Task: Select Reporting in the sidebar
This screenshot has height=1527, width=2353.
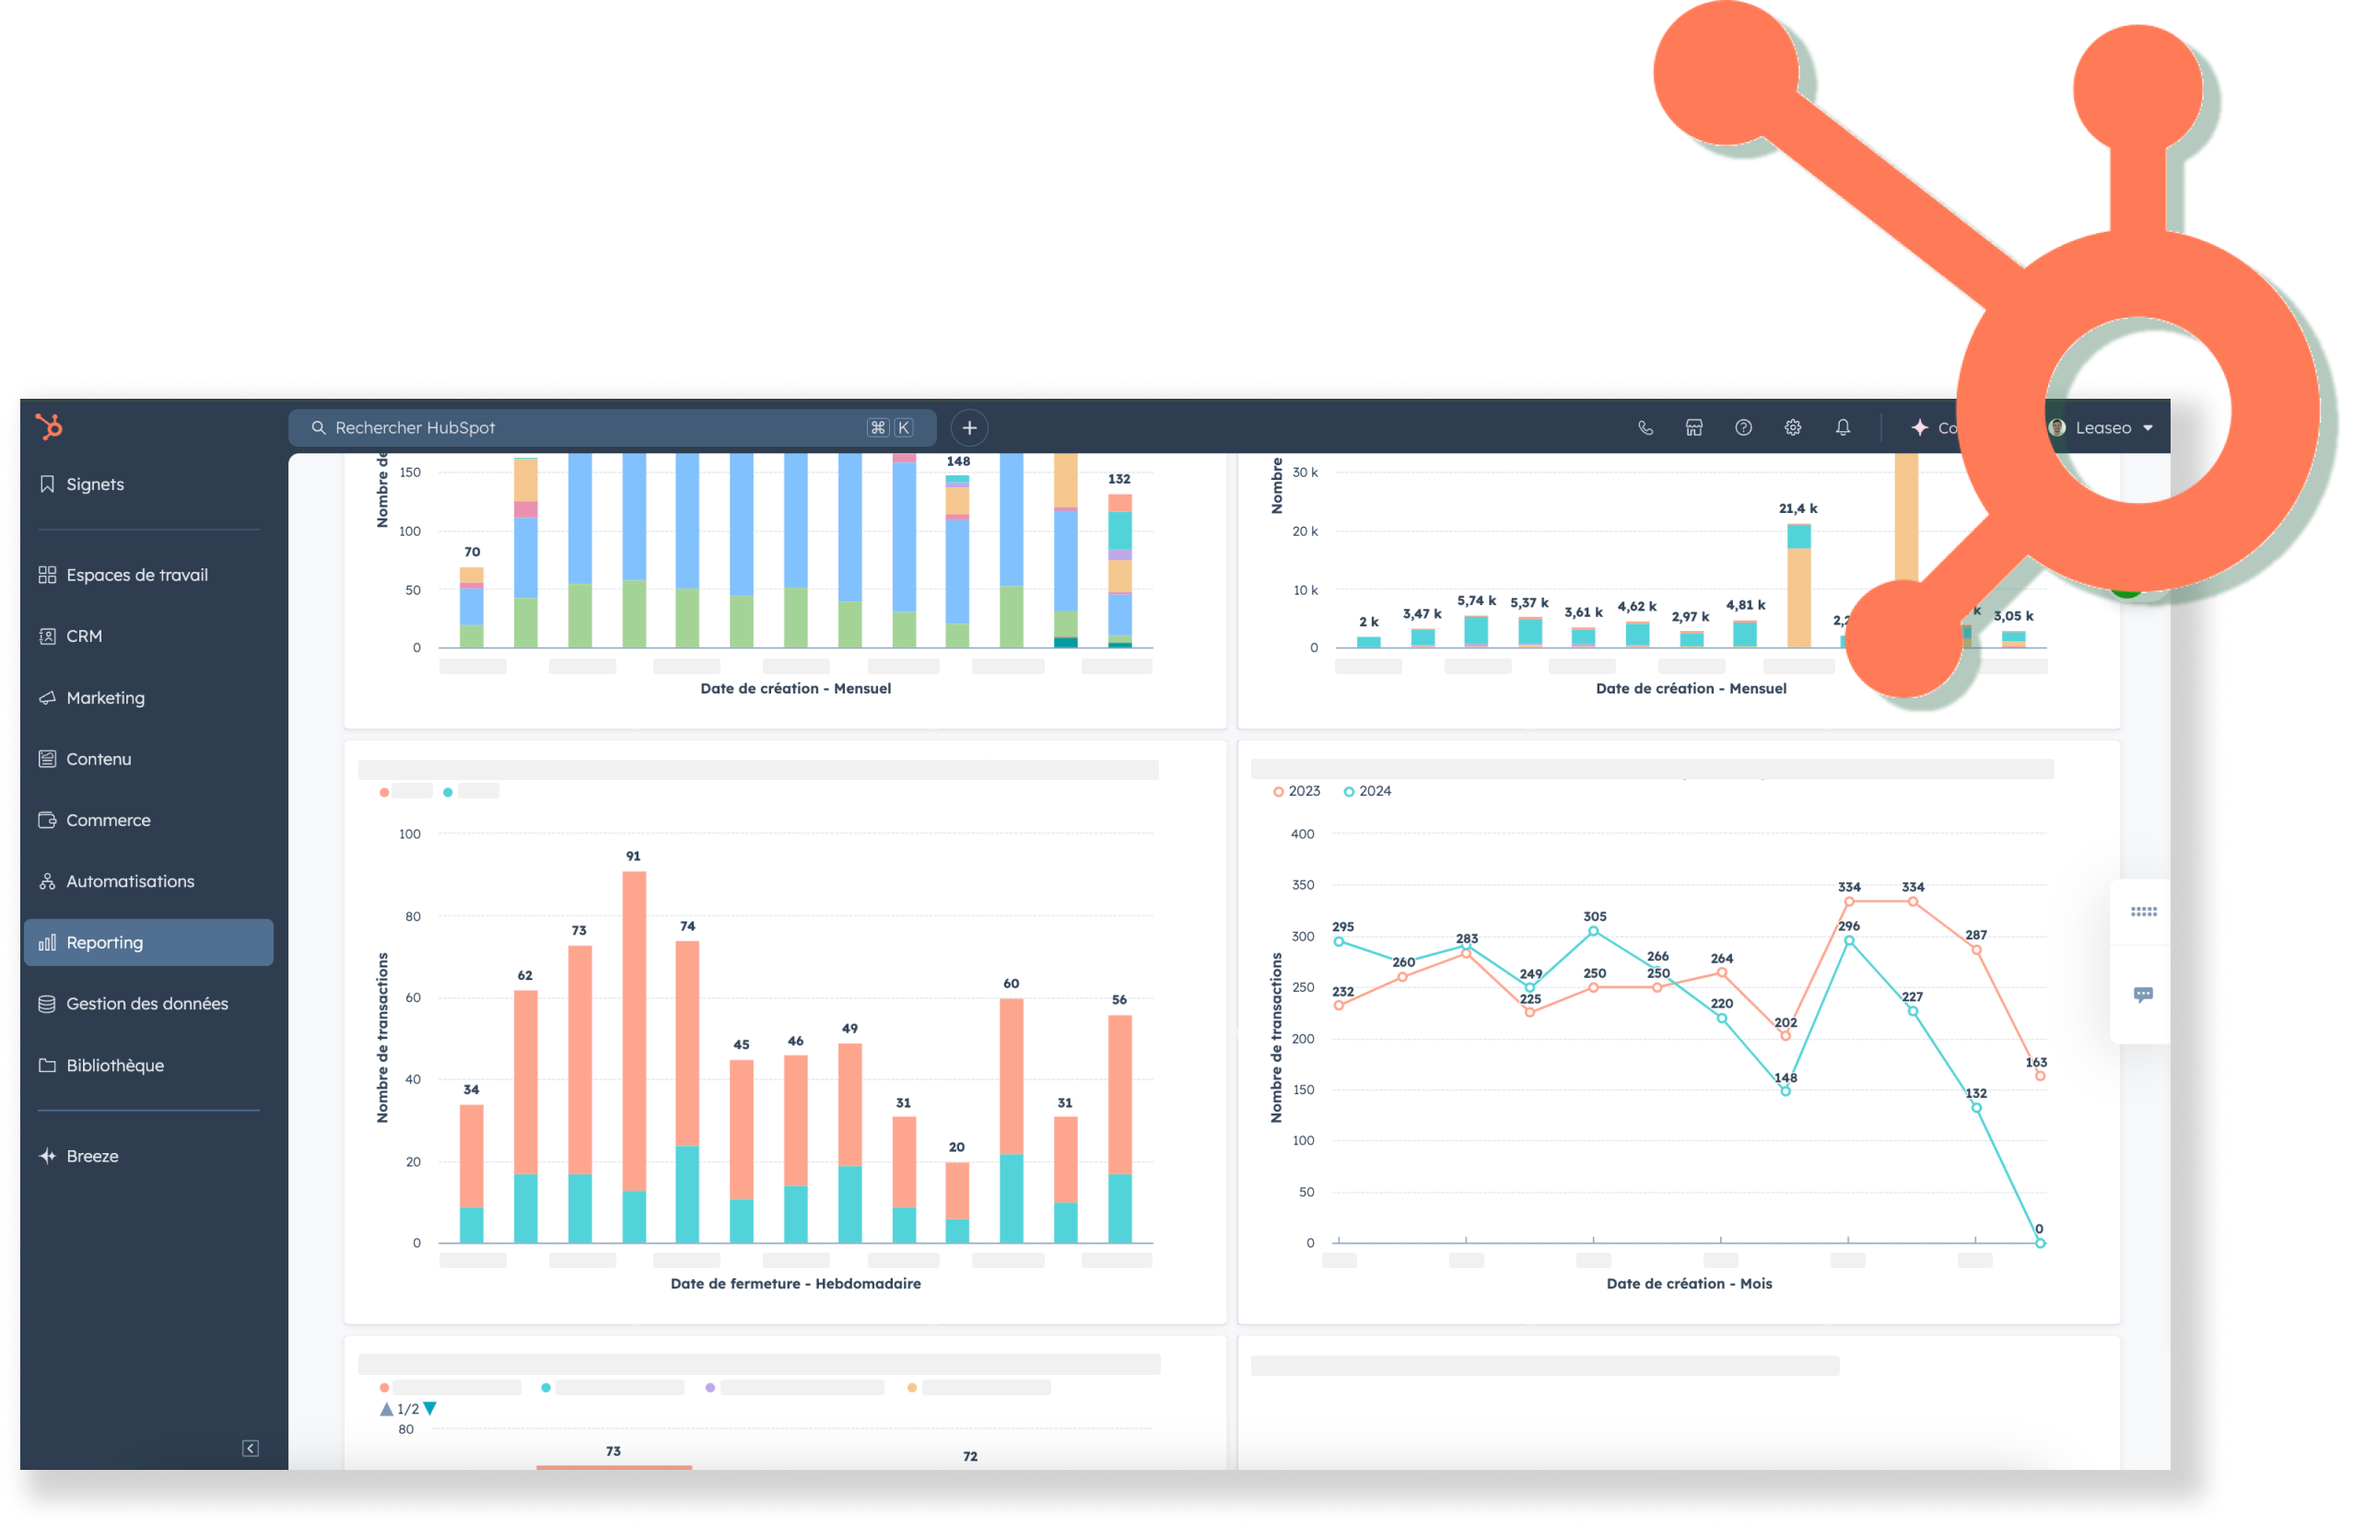Action: tap(148, 943)
